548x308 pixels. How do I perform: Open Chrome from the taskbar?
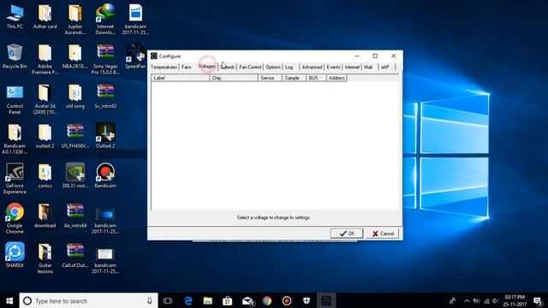point(267,300)
